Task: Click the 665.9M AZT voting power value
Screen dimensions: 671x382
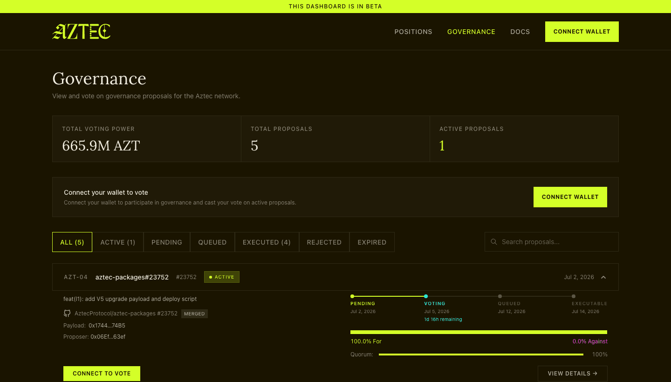Action: [x=101, y=146]
